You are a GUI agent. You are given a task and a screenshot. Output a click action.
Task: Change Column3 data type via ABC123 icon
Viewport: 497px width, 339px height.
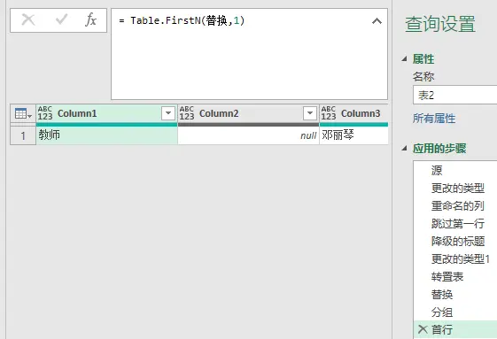pos(329,113)
